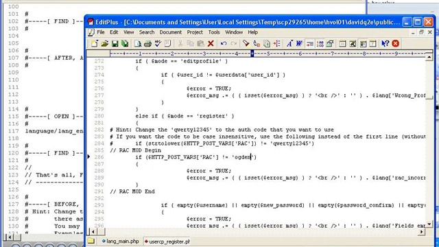Click the editor's horizontal scrollbar right arrow

click(x=422, y=232)
